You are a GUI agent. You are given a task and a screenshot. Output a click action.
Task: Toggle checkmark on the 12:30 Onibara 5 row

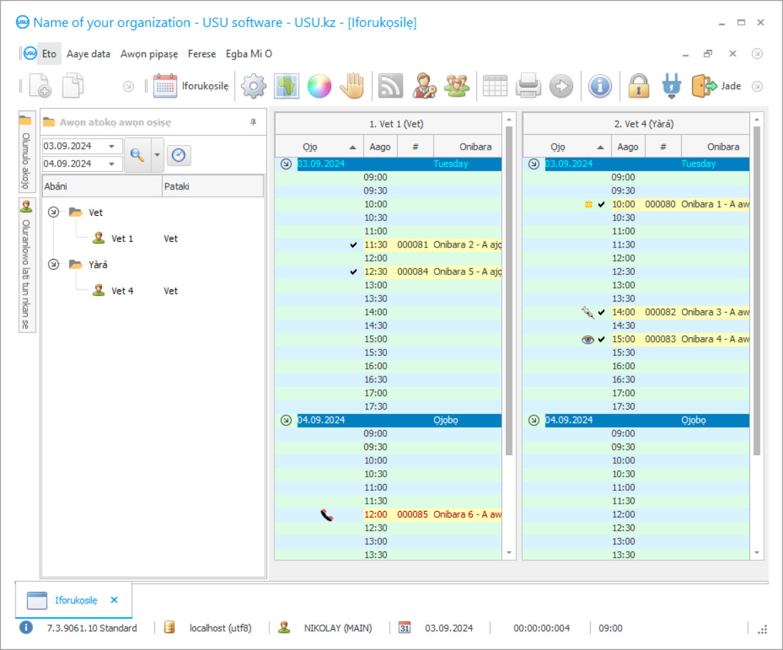tap(353, 272)
